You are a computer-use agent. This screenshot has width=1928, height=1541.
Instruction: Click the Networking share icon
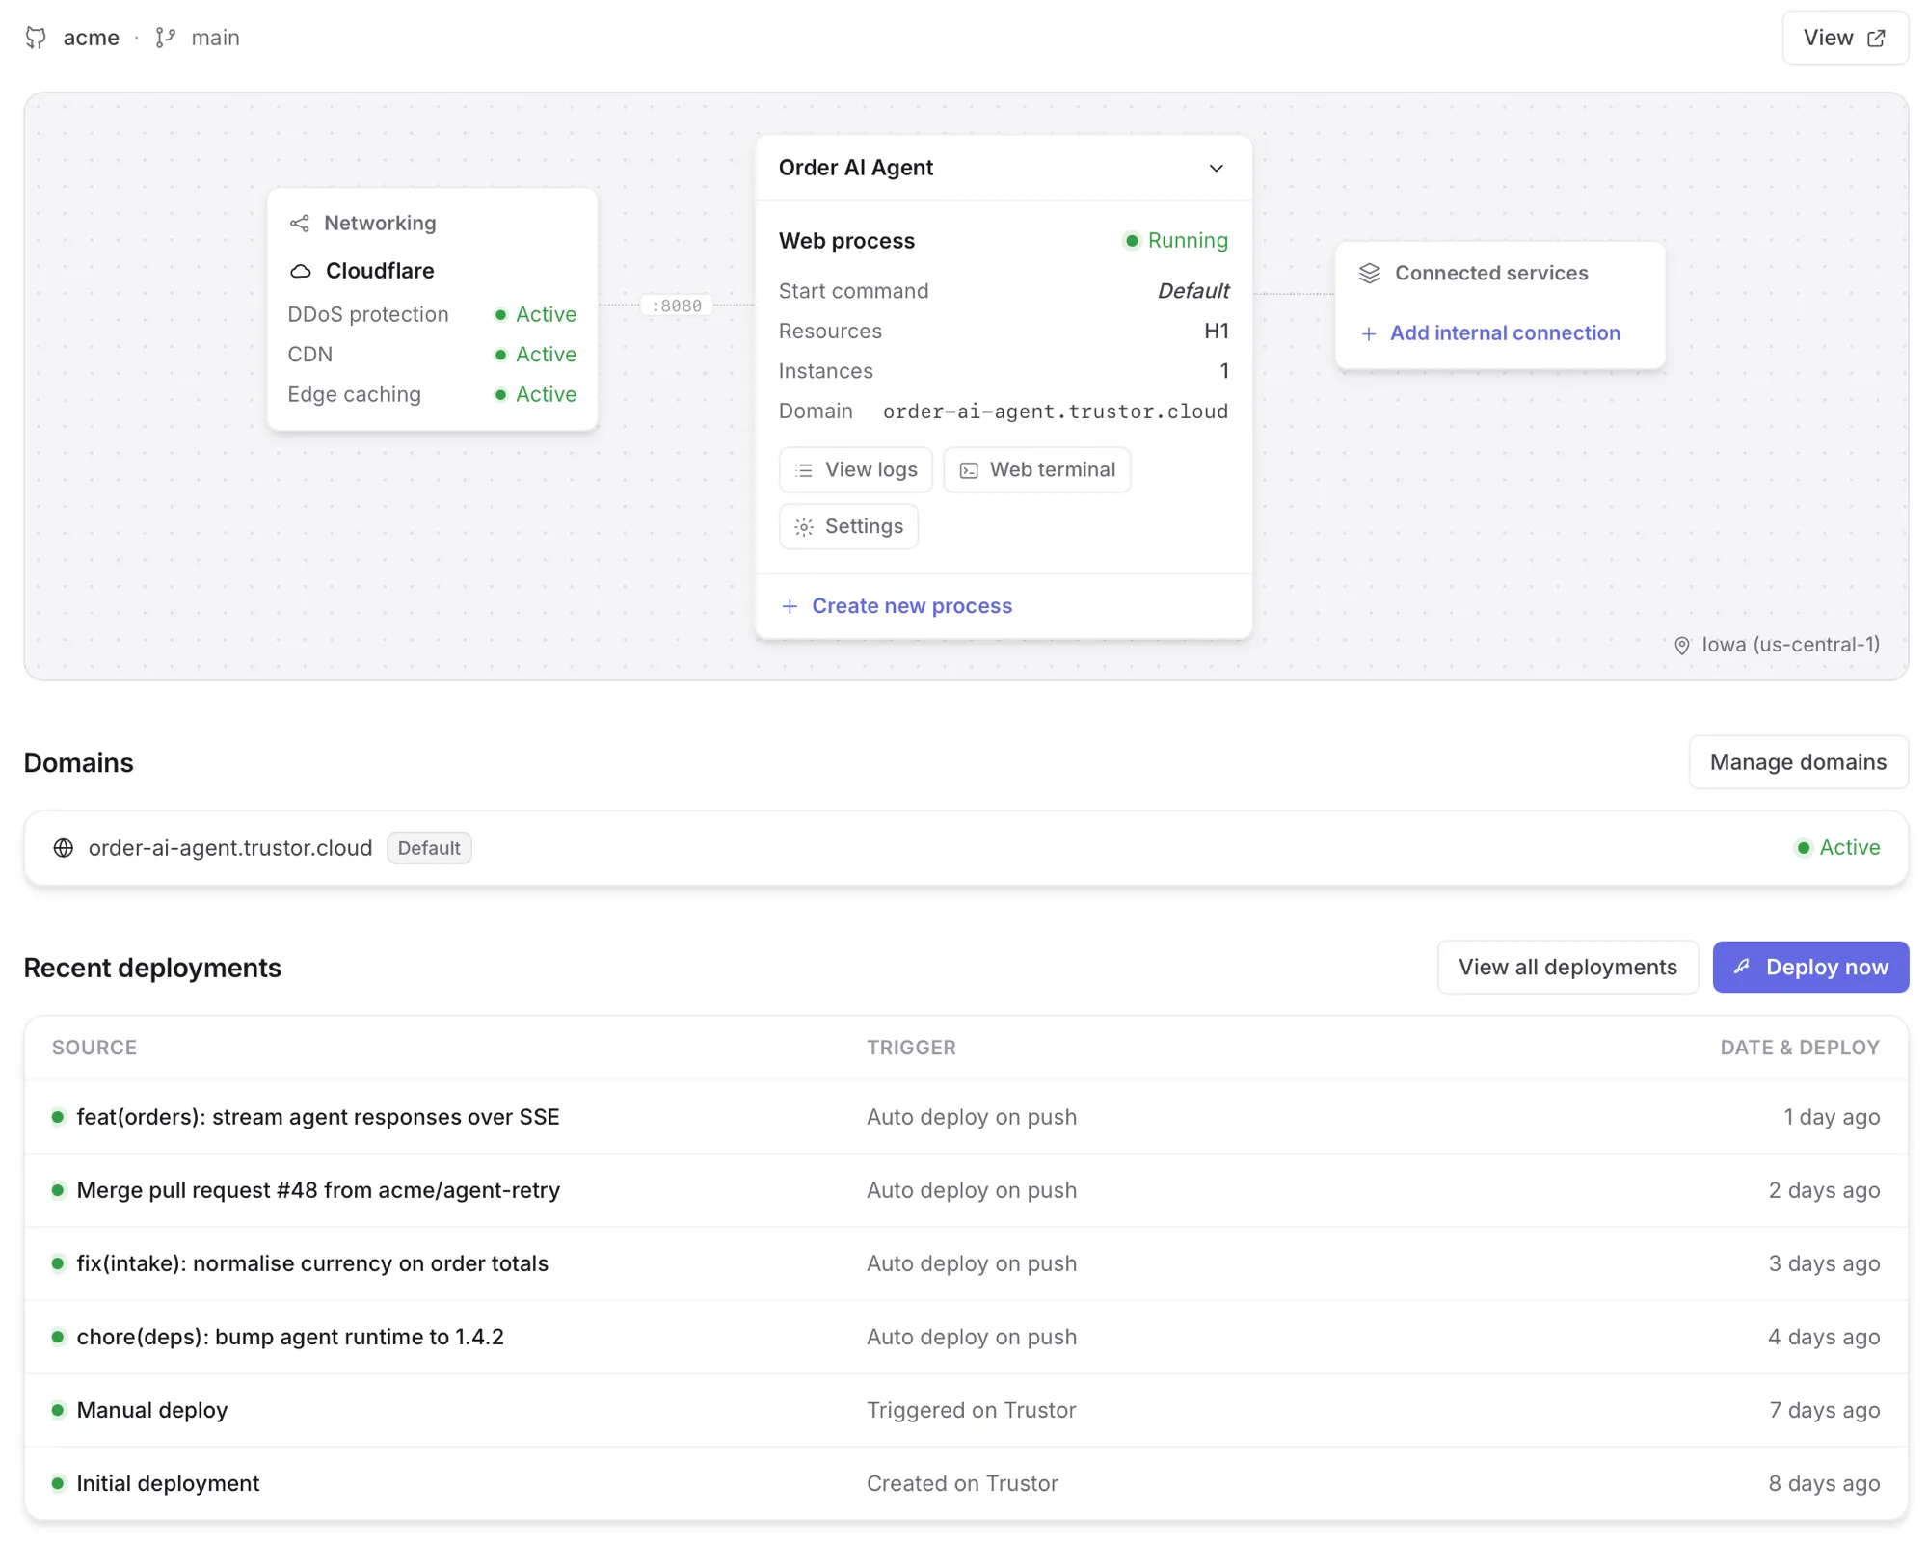coord(300,224)
